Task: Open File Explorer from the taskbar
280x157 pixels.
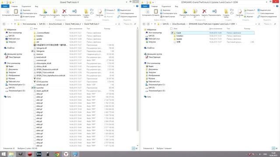Action: 11,154
